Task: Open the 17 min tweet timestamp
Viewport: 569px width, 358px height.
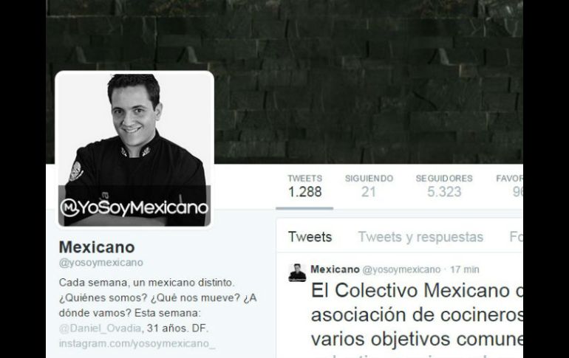Action: coord(465,269)
